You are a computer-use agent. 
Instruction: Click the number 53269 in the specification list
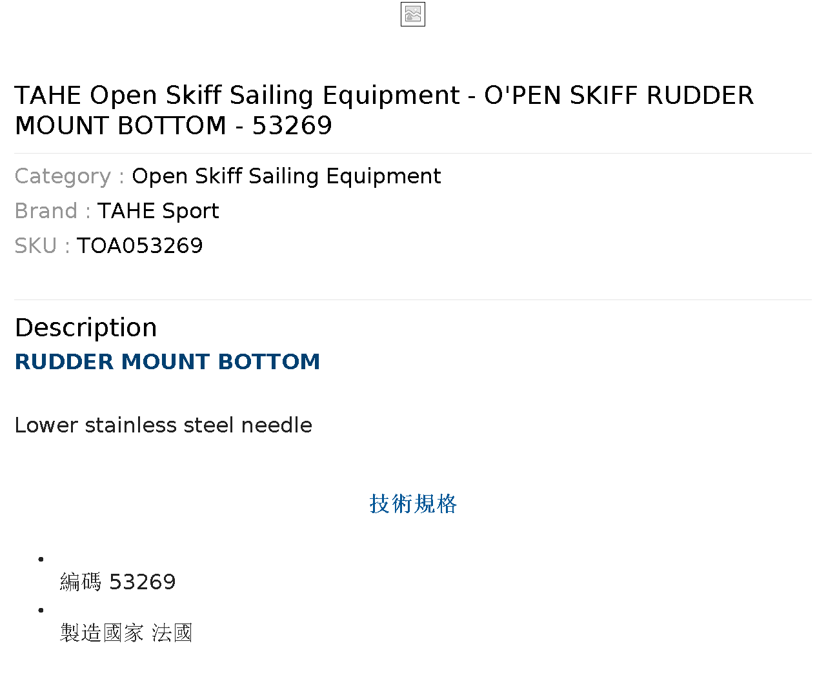143,582
